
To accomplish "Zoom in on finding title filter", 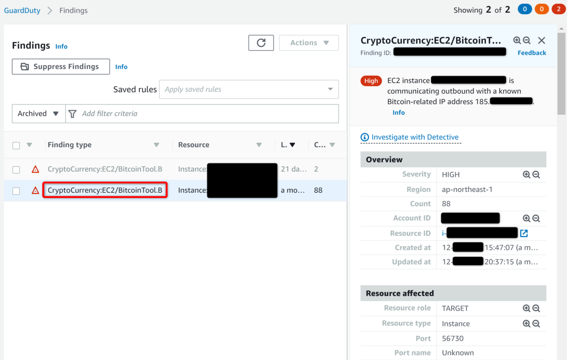I will [517, 41].
